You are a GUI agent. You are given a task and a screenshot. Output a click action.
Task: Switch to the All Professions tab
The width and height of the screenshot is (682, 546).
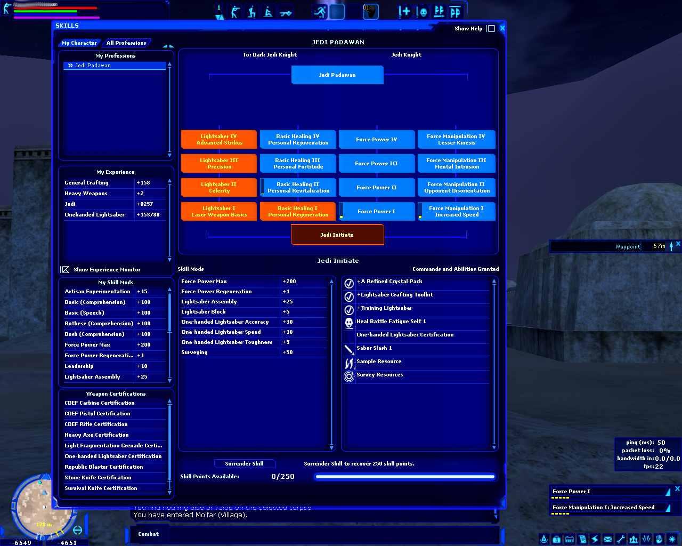126,43
